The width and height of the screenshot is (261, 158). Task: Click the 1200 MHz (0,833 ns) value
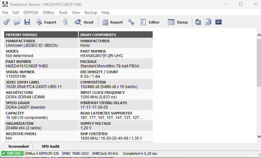tap(99, 97)
